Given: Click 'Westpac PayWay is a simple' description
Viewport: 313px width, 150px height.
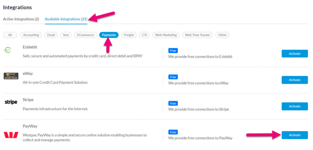Looking at the screenshot, I should tap(85, 137).
